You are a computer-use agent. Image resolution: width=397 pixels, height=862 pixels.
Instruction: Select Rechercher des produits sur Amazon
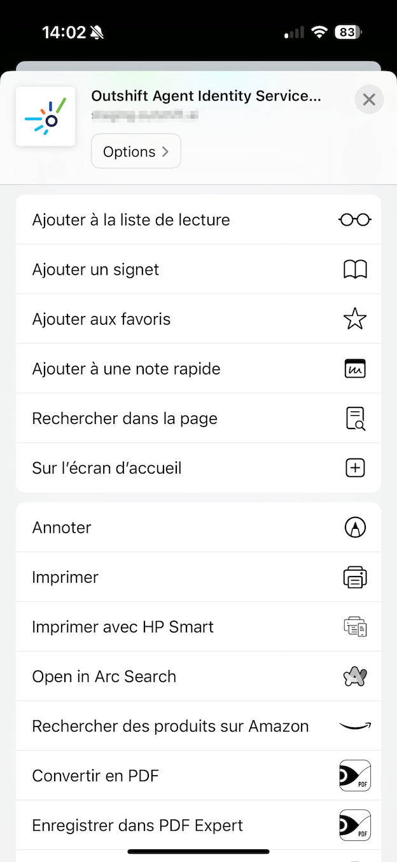tap(171, 725)
